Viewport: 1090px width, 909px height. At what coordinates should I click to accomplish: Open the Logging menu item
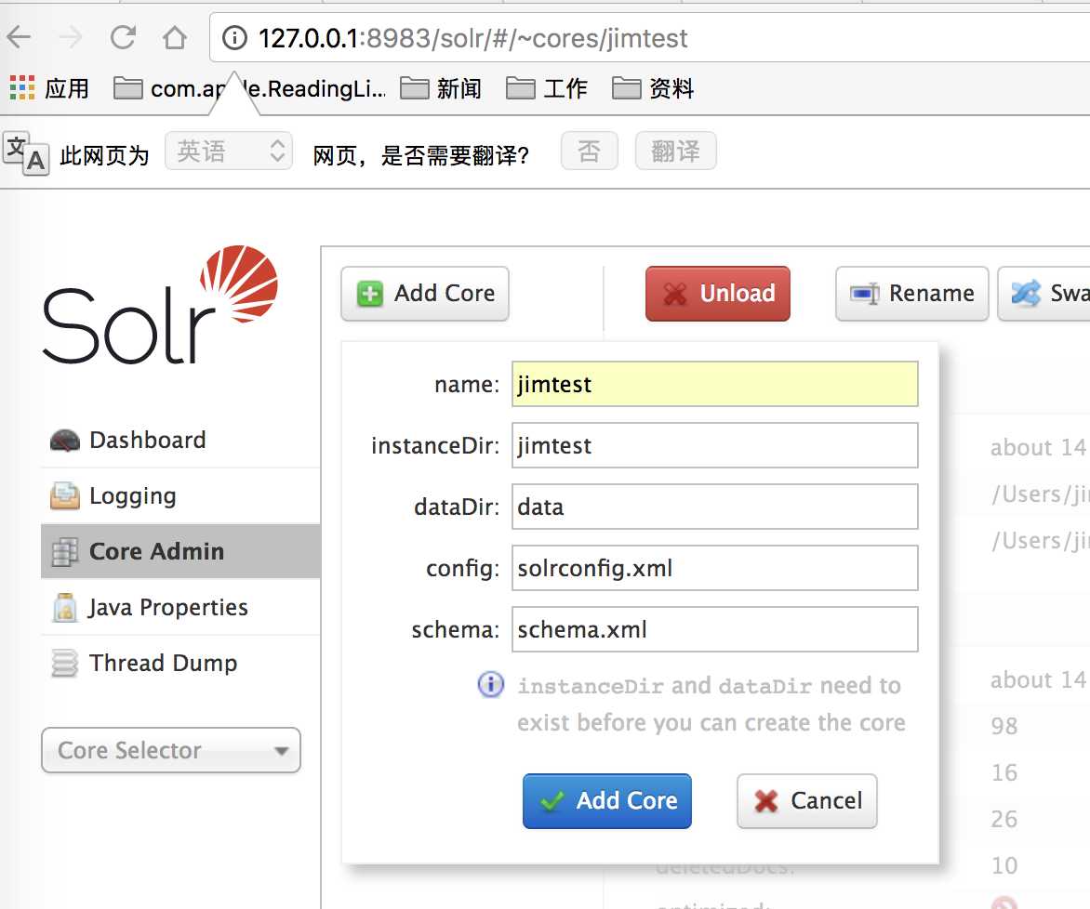pyautogui.click(x=180, y=495)
